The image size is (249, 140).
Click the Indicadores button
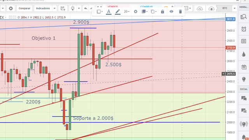pyautogui.click(x=43, y=8)
